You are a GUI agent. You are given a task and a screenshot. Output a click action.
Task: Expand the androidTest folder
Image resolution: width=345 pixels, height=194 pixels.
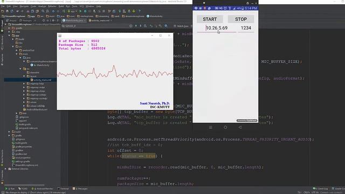point(17,50)
